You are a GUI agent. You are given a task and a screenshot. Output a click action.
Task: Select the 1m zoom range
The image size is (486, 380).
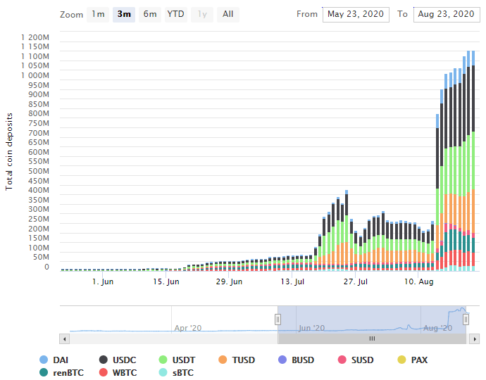click(98, 14)
